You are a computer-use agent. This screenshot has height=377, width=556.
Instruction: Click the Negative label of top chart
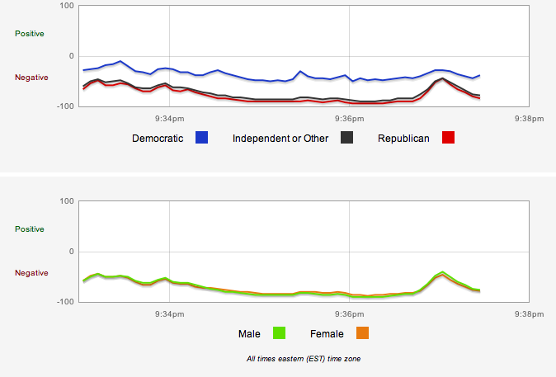[31, 78]
